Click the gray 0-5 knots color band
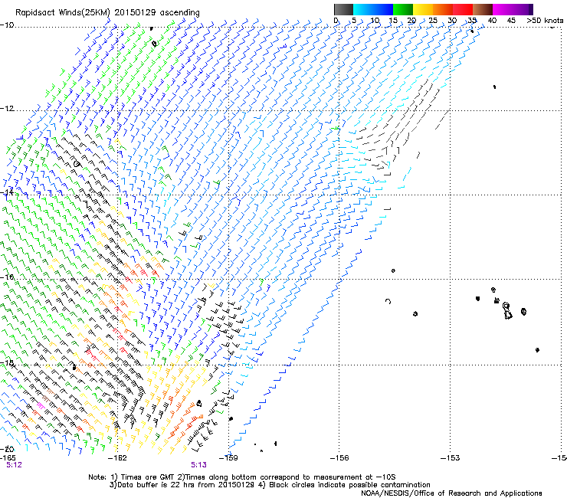The height and width of the screenshot is (498, 567). coord(343,9)
